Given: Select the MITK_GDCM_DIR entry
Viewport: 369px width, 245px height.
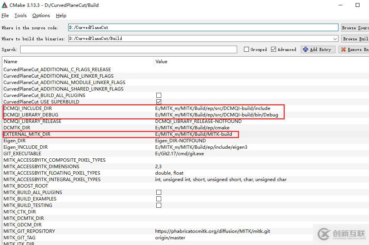Looking at the screenshot, I should pos(22,225).
